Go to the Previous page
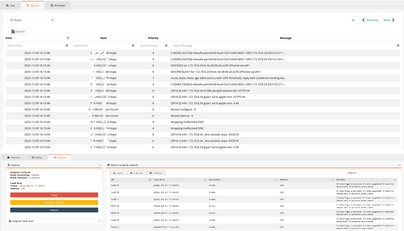Image resolution: width=404 pixels, height=231 pixels. click(370, 20)
